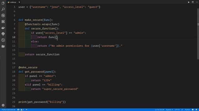Click "secure_function" in def on line 8
The height and width of the screenshot is (111, 199).
coord(43,28)
